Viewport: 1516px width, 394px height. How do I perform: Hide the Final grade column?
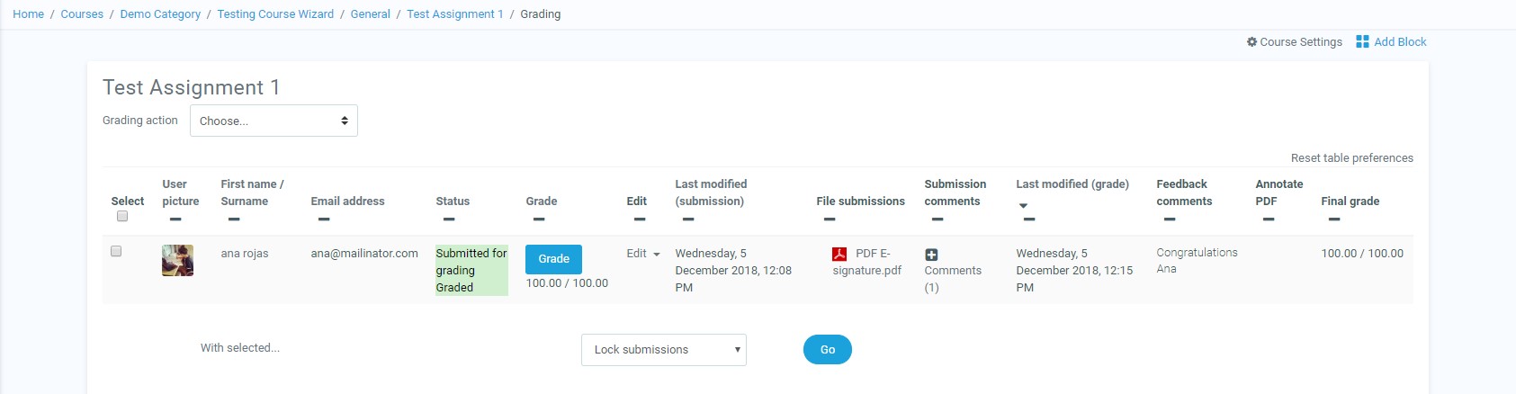pos(1334,219)
